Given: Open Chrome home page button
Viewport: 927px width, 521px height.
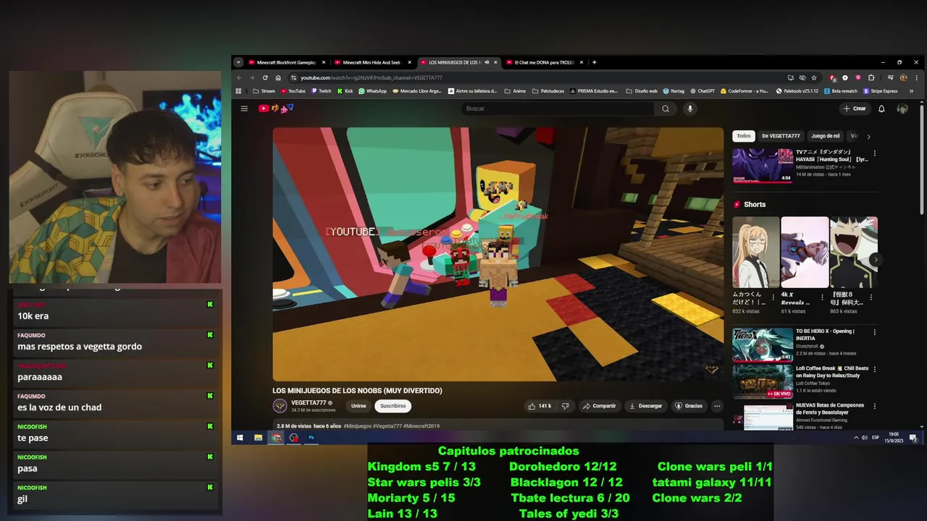Looking at the screenshot, I should tap(278, 77).
